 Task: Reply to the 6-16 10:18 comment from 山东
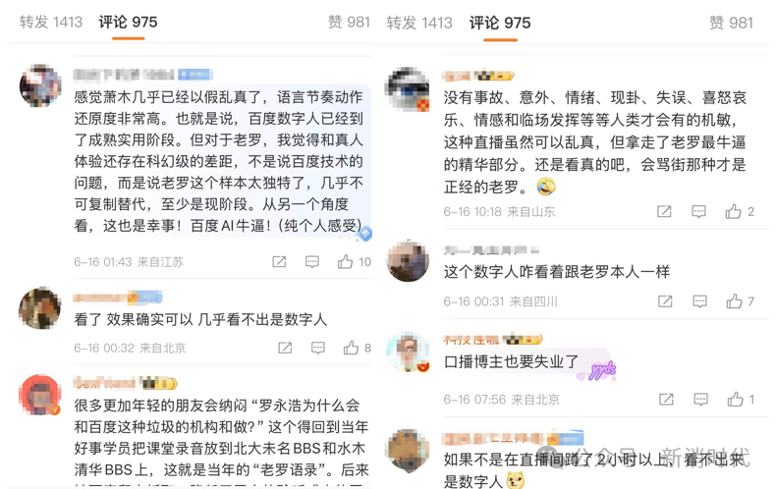(698, 212)
